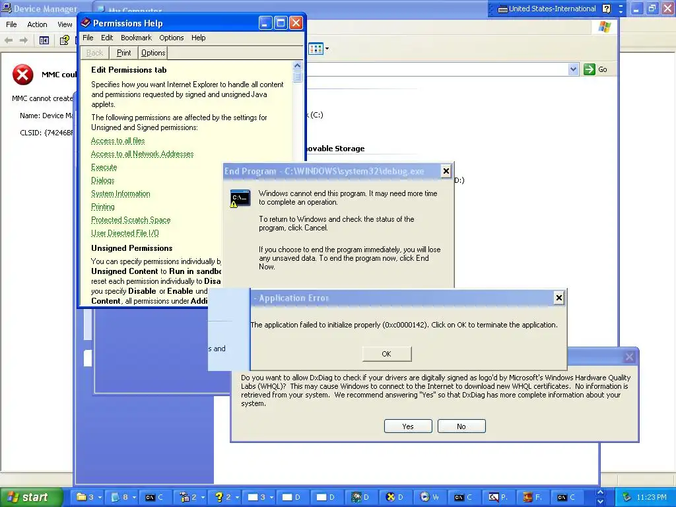Click scroll-down arrow on taskbar
The image size is (676, 507).
coord(599,502)
